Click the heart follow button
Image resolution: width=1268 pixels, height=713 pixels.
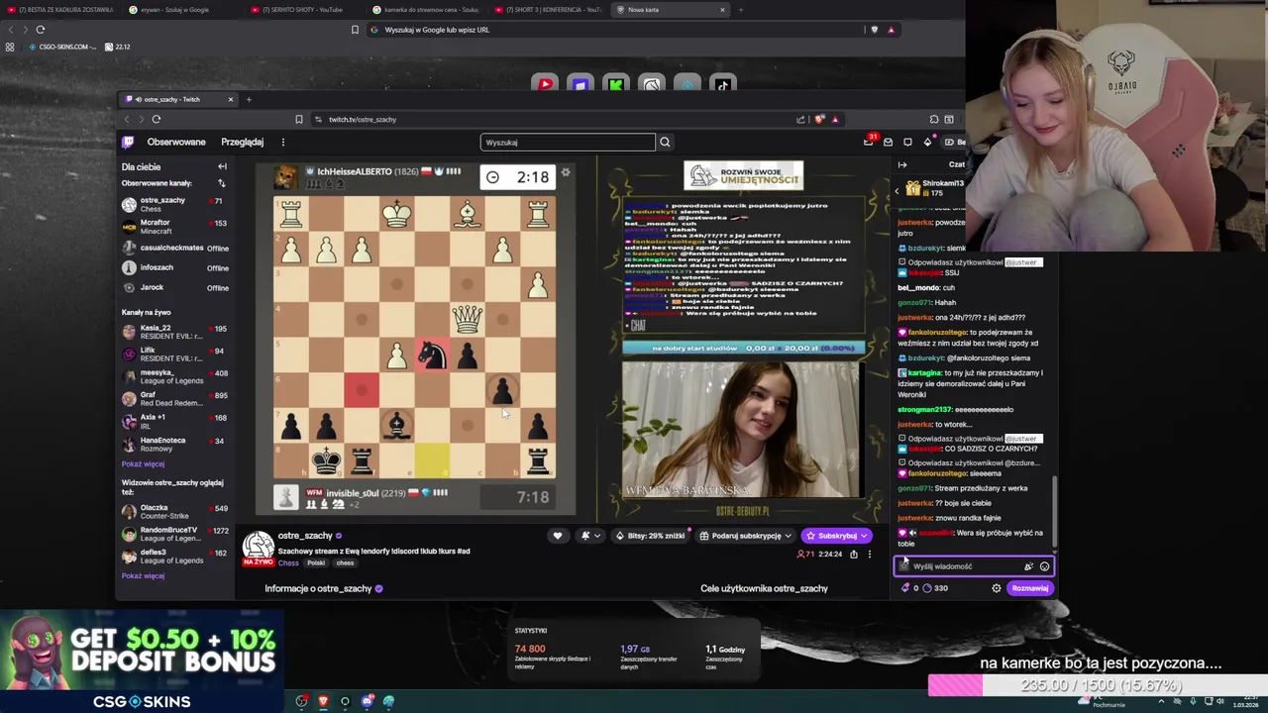tap(558, 536)
